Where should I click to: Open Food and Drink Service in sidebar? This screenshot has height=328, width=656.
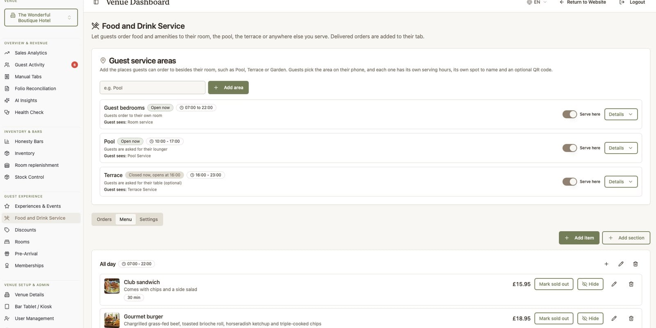pyautogui.click(x=41, y=218)
